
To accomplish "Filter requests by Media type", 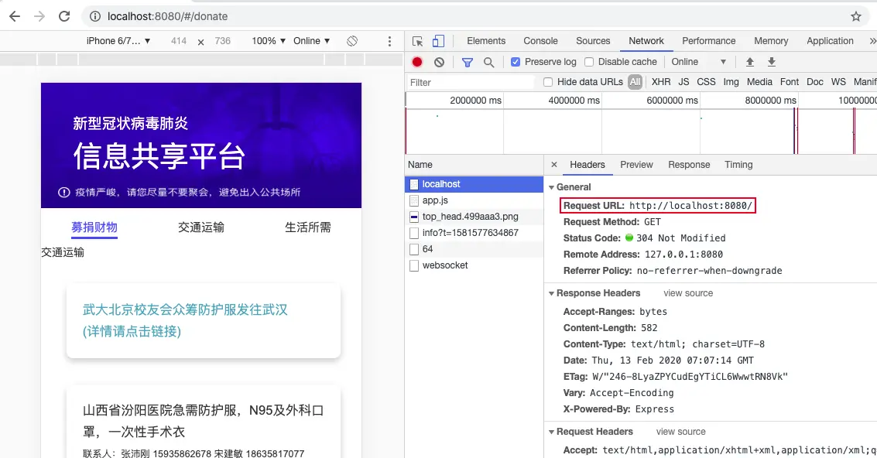I will [x=759, y=82].
